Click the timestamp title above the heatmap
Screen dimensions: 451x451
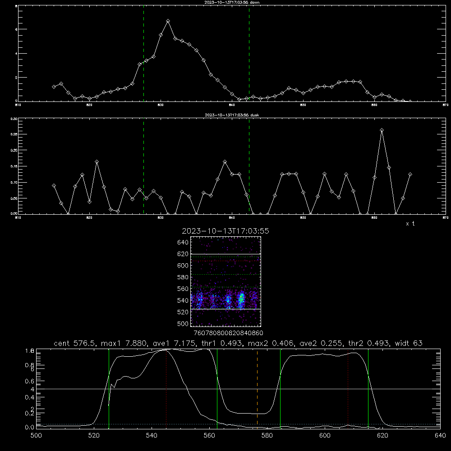pyautogui.click(x=225, y=231)
